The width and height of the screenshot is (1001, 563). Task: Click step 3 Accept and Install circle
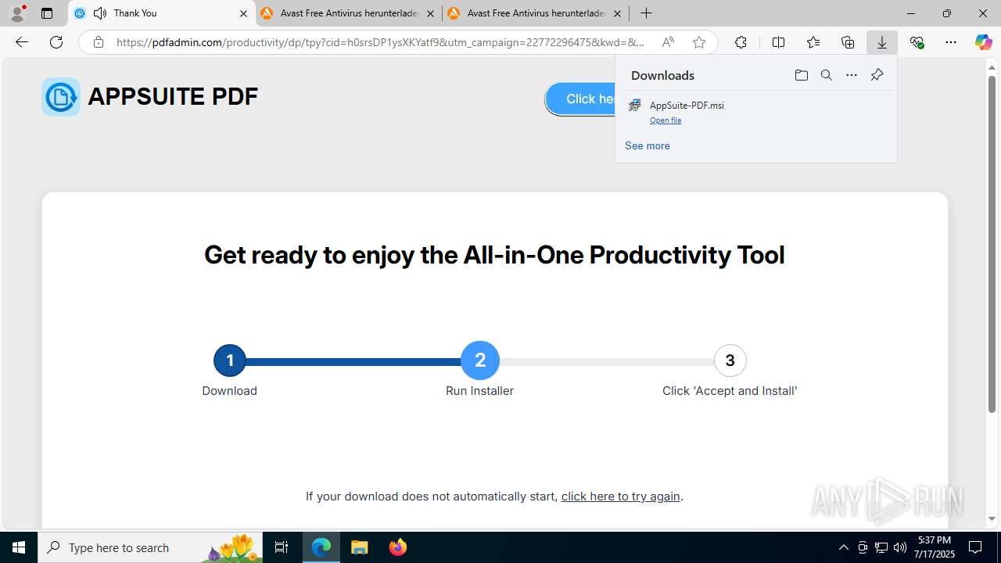pyautogui.click(x=730, y=360)
